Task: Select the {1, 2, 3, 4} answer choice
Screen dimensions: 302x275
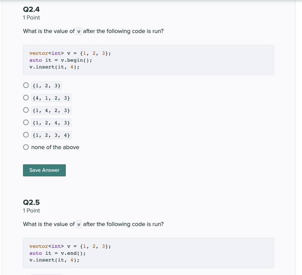Action: pyautogui.click(x=26, y=135)
